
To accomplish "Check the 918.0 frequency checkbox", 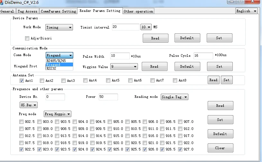I will click(x=39, y=143).
